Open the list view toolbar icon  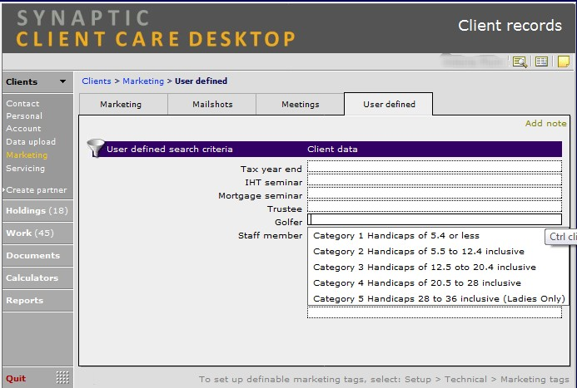pyautogui.click(x=541, y=61)
